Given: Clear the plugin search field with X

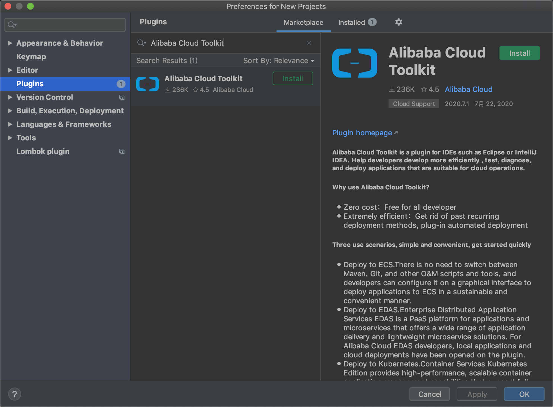Looking at the screenshot, I should click(x=309, y=43).
